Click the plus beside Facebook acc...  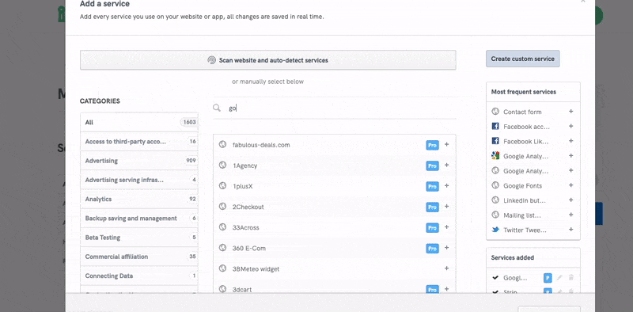tap(570, 126)
